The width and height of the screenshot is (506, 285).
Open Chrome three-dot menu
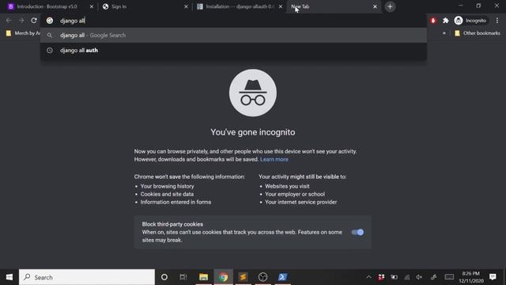(497, 21)
